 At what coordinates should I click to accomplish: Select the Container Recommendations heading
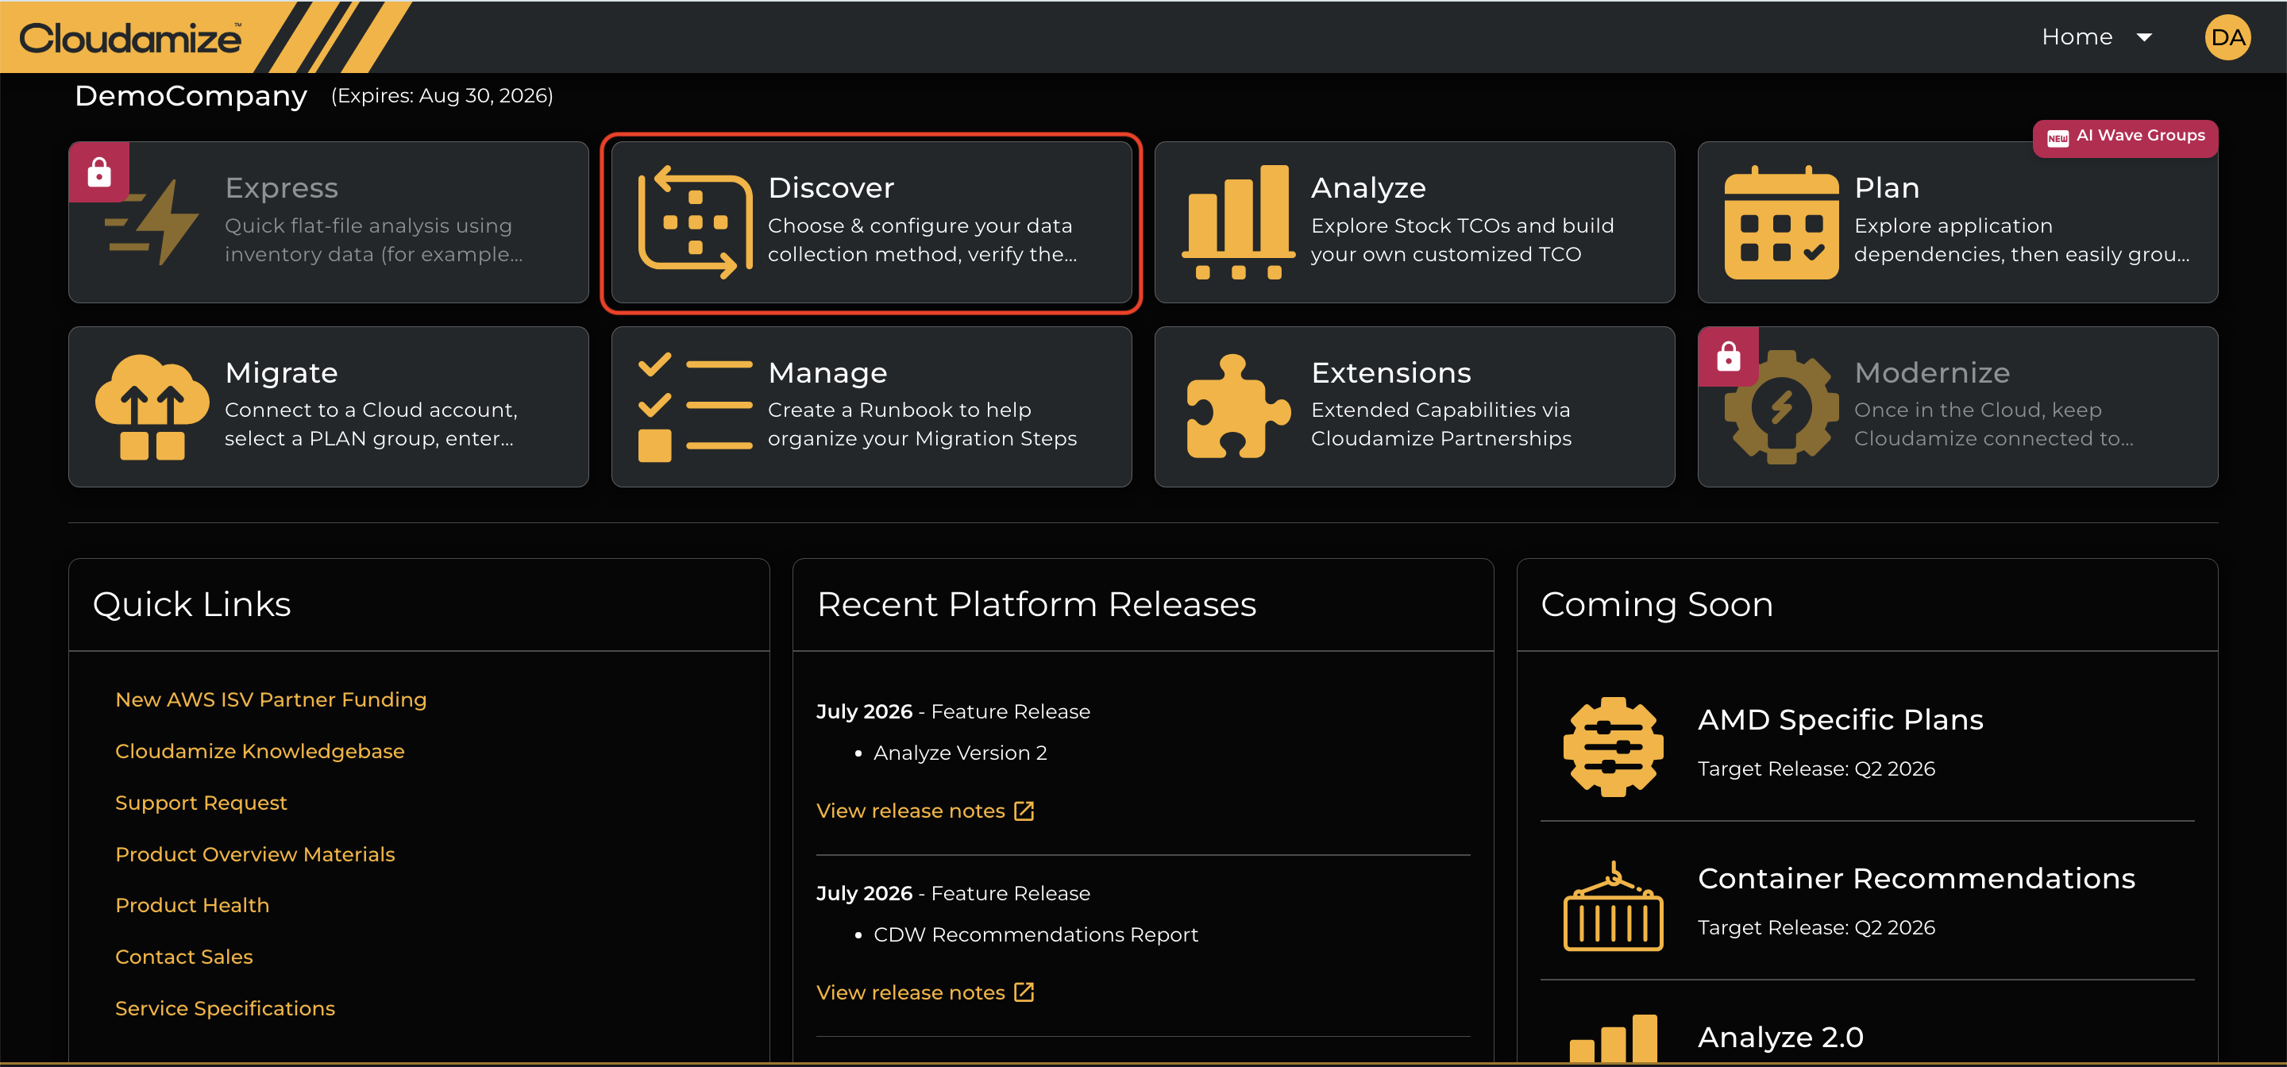tap(1916, 878)
